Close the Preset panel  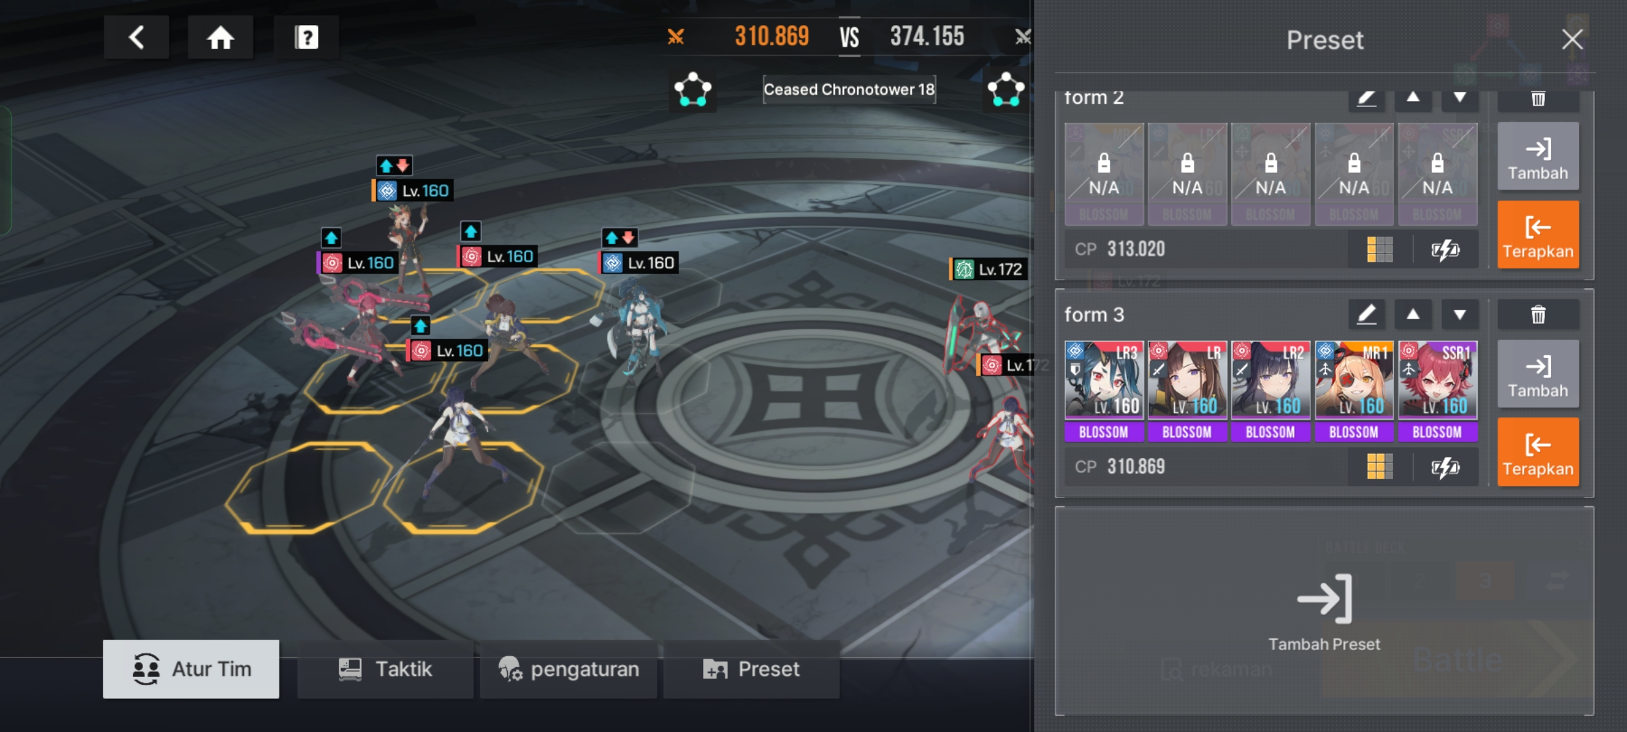point(1572,39)
